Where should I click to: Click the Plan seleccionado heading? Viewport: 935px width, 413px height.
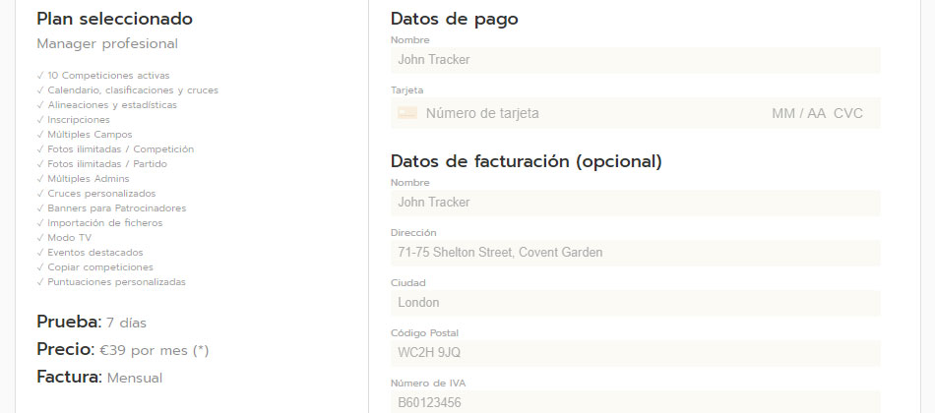pyautogui.click(x=114, y=19)
